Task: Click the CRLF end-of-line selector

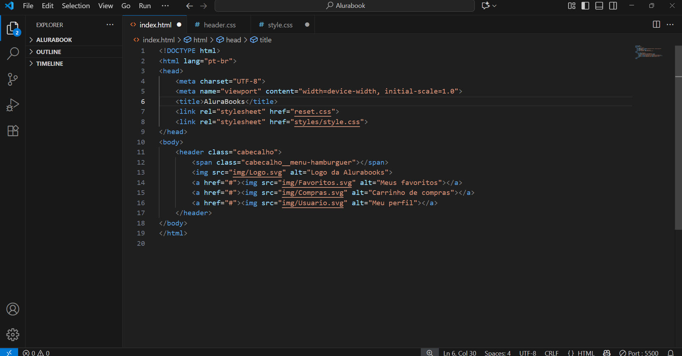Action: (551, 353)
